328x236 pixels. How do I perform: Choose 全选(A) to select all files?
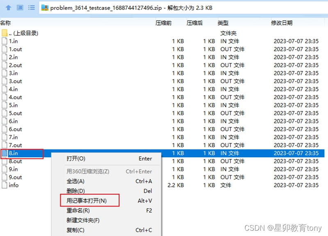coord(106,181)
